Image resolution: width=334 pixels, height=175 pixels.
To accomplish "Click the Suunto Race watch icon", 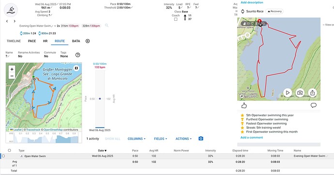I will tap(243, 12).
